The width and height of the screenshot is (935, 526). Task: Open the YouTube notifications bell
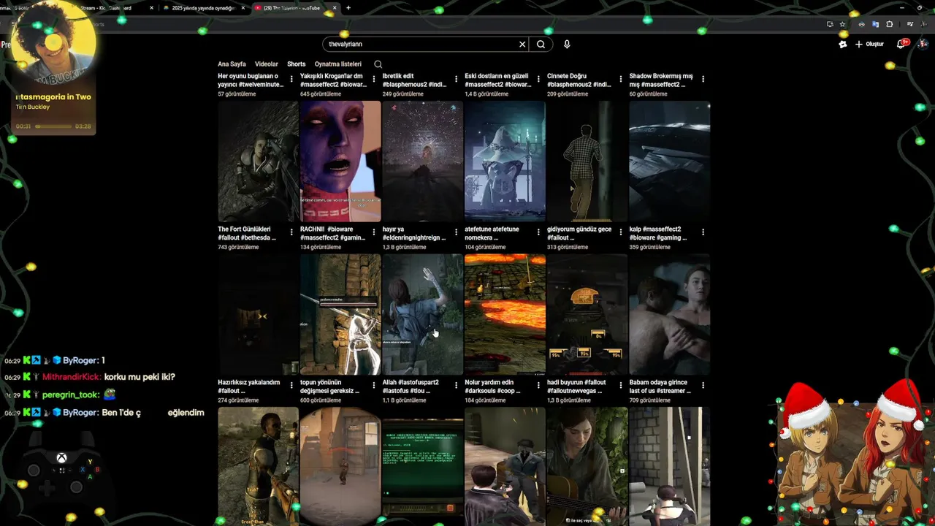[901, 44]
